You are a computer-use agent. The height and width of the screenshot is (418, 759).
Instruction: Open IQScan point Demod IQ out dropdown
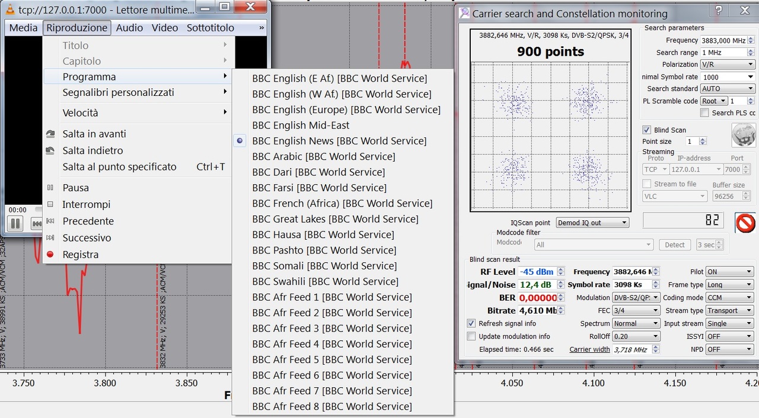(592, 223)
